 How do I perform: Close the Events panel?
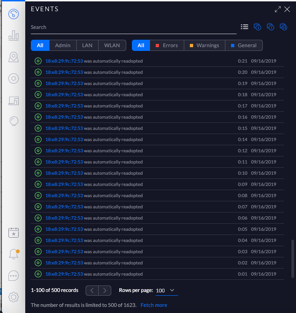click(287, 9)
